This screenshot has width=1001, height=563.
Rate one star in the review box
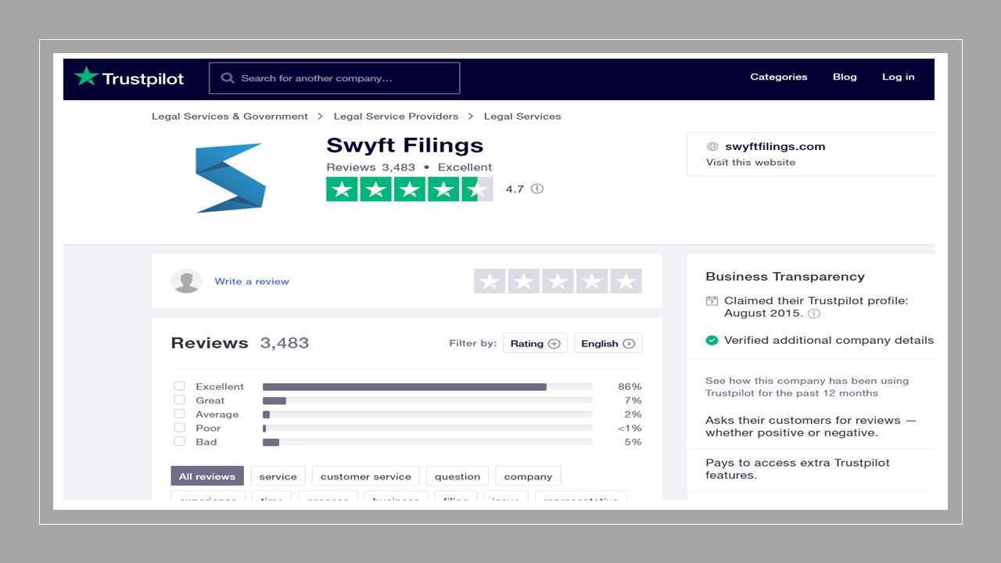(x=490, y=281)
